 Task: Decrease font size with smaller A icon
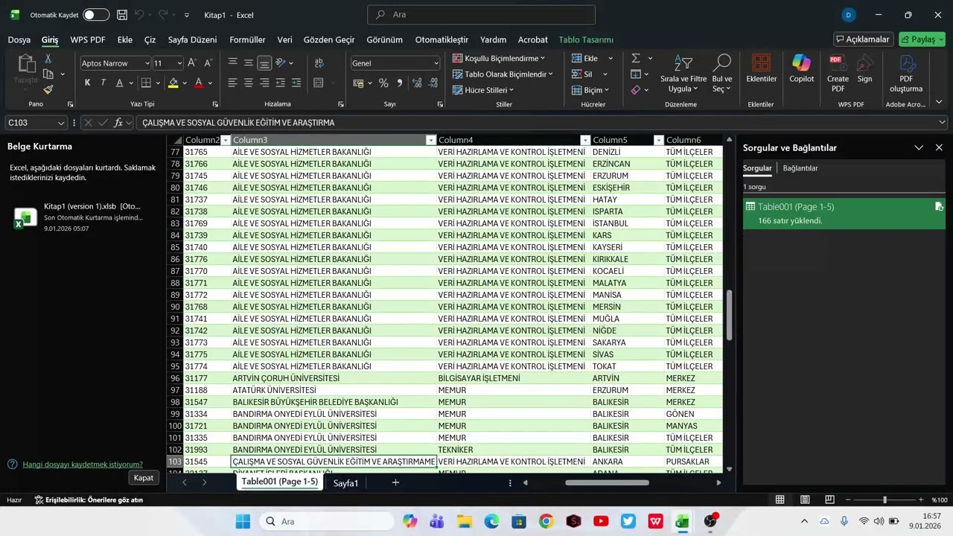coord(208,63)
